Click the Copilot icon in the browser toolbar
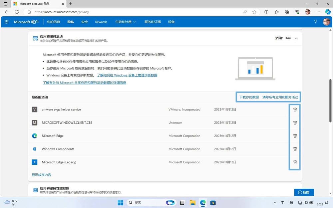The width and height of the screenshot is (333, 208). (328, 12)
